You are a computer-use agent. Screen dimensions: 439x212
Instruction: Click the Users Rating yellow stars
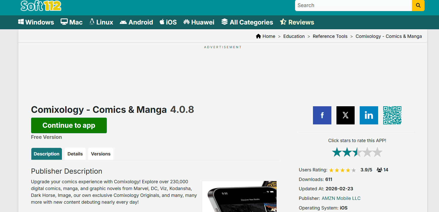[343, 170]
